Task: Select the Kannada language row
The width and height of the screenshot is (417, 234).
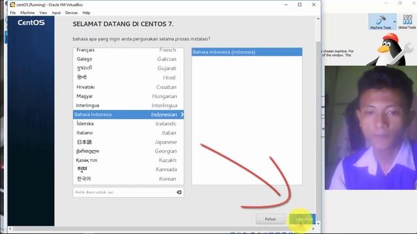Action: tap(128, 169)
